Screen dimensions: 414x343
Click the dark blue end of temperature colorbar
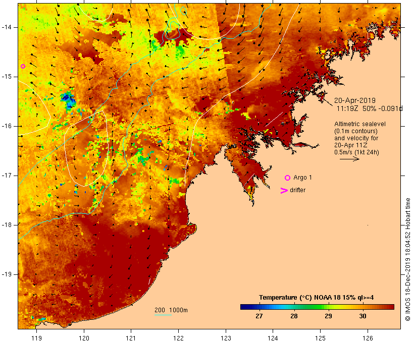coord(244,307)
